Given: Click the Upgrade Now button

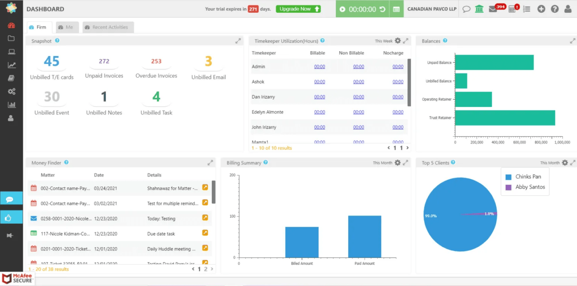Looking at the screenshot, I should pyautogui.click(x=298, y=9).
